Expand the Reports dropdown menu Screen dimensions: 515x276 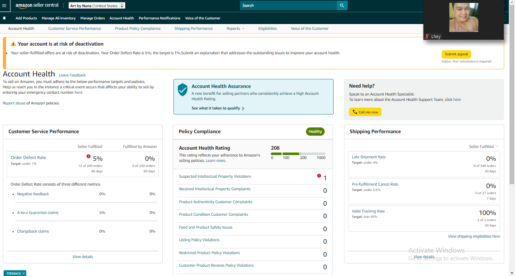coord(235,28)
